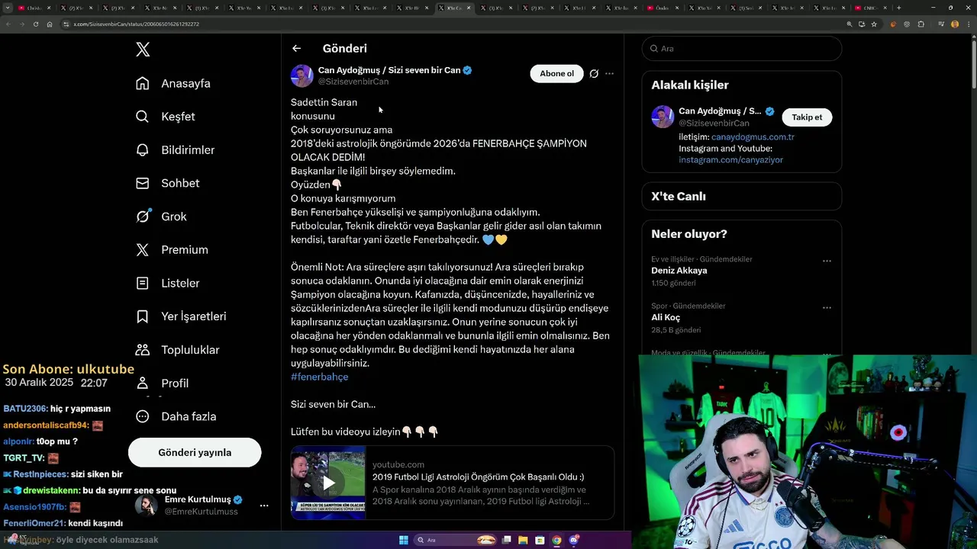The image size is (977, 549).
Task: Click Takip et follow button
Action: point(807,117)
